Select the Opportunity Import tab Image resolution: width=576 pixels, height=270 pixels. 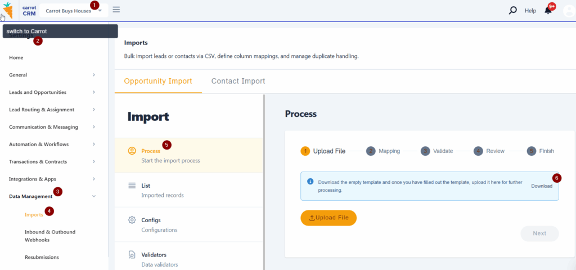point(157,81)
